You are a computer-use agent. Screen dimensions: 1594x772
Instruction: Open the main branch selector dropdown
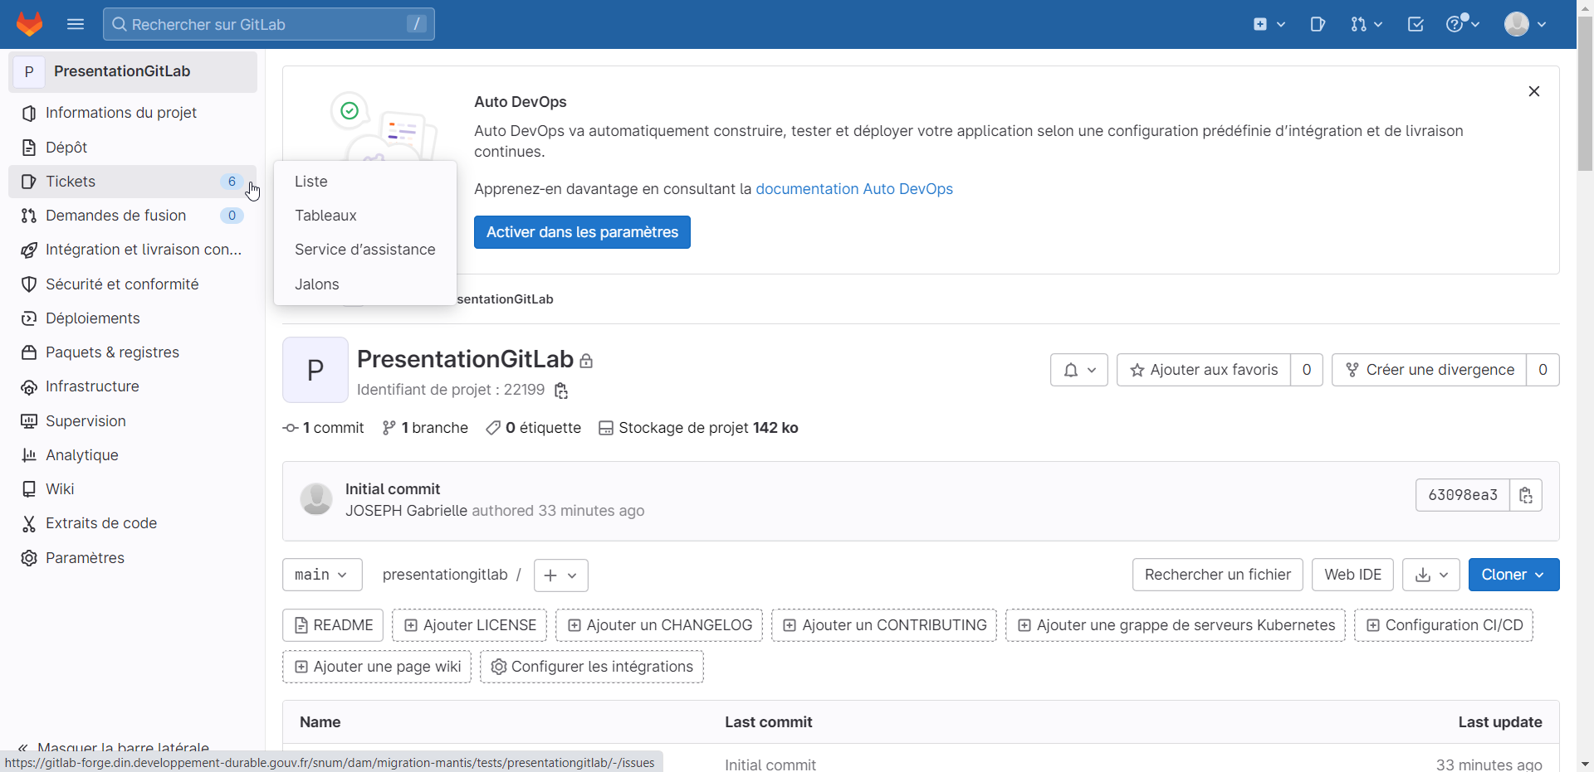[x=322, y=575]
